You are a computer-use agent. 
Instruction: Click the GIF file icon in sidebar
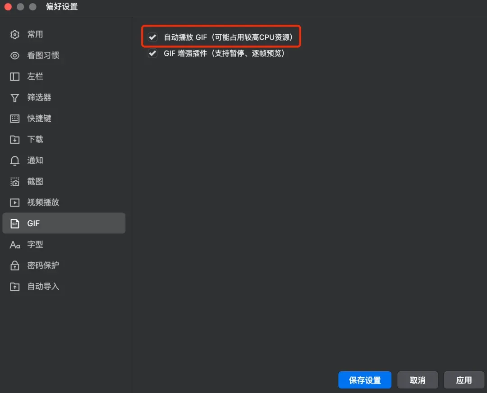tap(14, 224)
